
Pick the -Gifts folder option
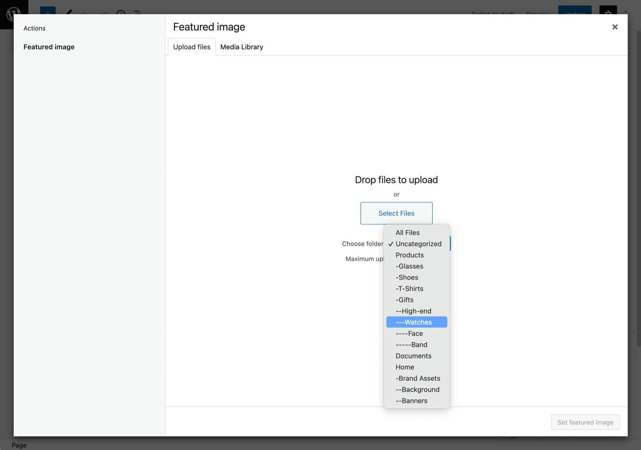[x=417, y=300]
